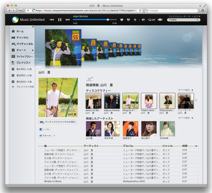212x193 pixels.
Task: Dislike the song with broken heart icon
Action: tap(128, 20)
